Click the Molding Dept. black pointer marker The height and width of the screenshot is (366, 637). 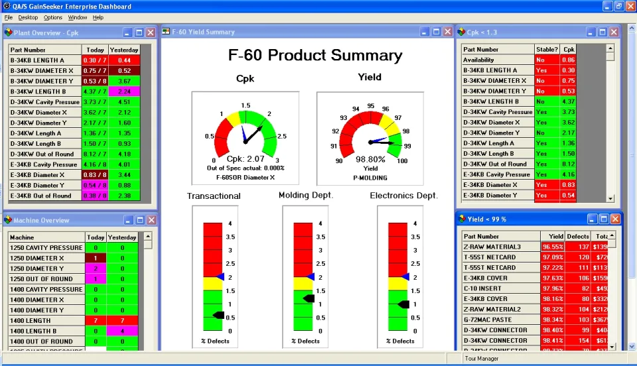point(309,298)
